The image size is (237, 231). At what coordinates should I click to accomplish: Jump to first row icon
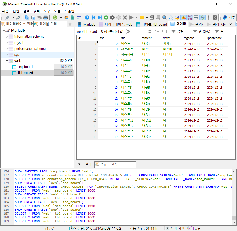click(93, 18)
